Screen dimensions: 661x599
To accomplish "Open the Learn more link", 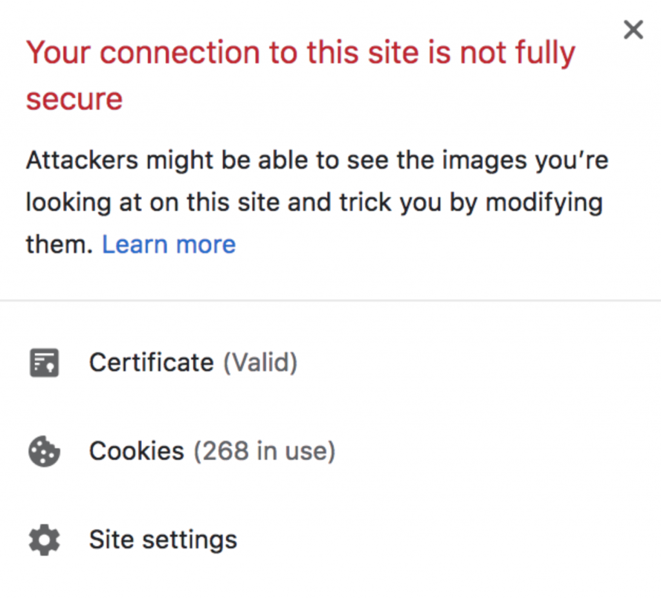I will (169, 244).
